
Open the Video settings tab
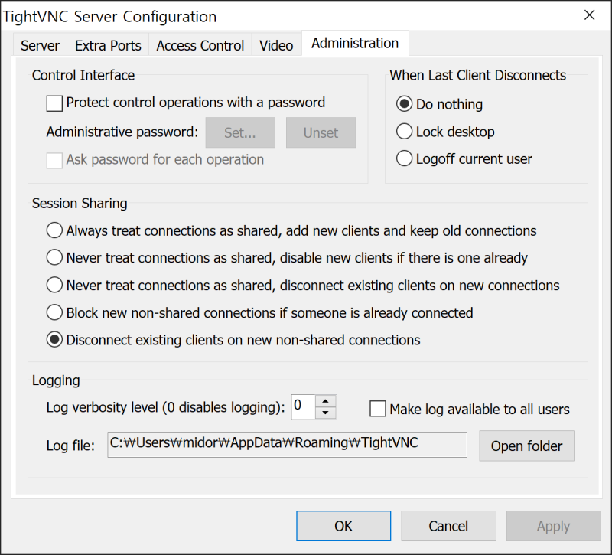pyautogui.click(x=276, y=45)
